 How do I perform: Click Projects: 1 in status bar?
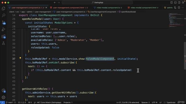[68, 103]
